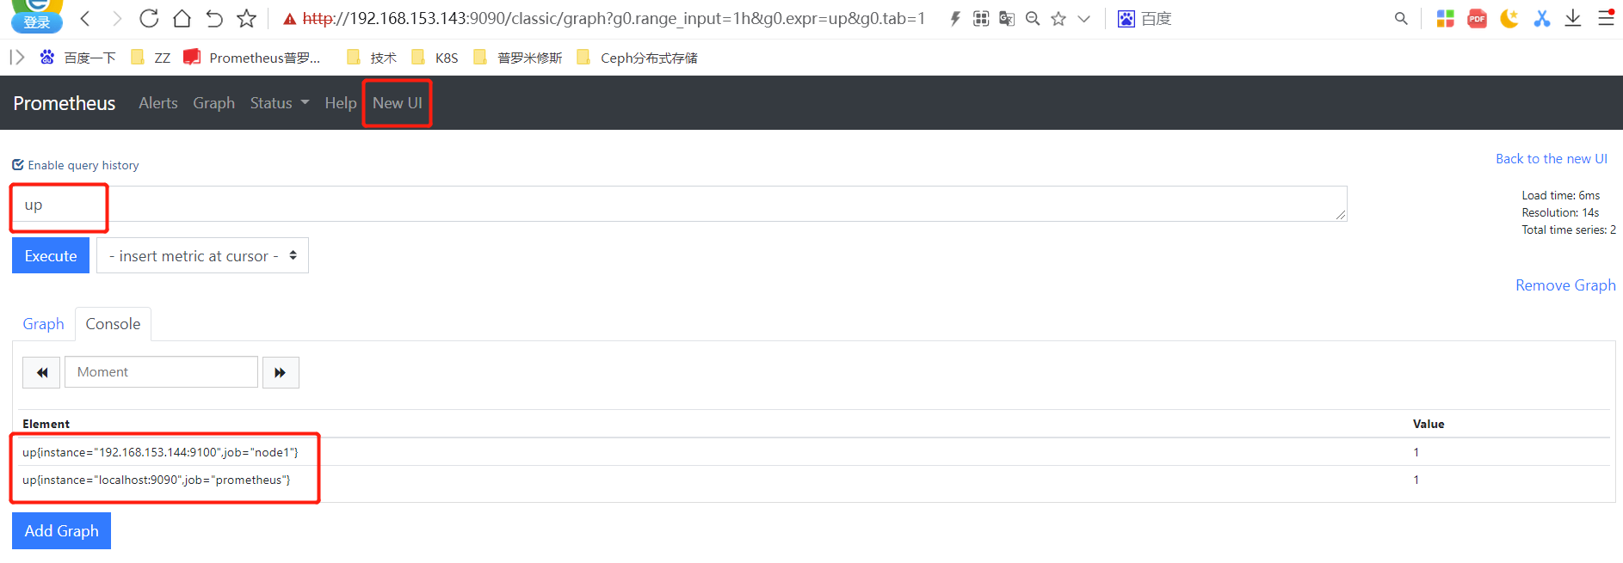Click the insecure site warning triangle

tap(290, 19)
